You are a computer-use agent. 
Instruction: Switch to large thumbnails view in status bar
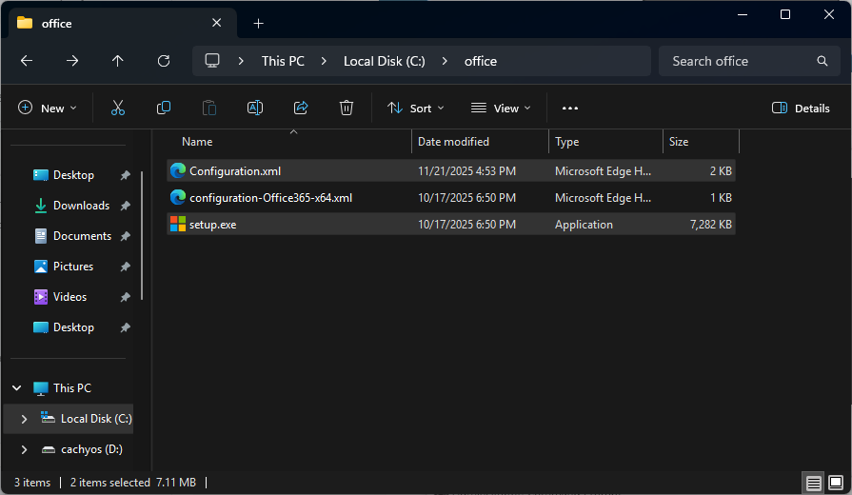(834, 483)
